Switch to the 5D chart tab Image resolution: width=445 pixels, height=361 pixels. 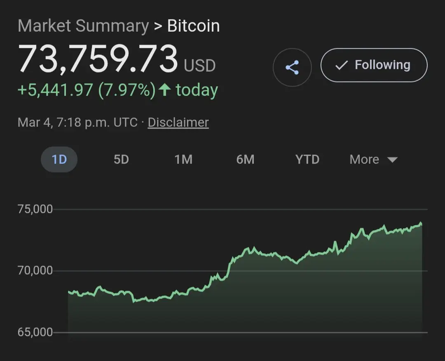coord(121,159)
